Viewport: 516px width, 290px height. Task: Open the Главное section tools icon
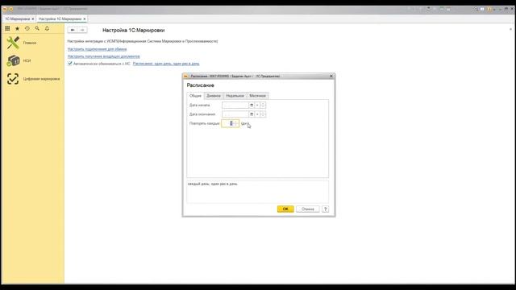point(13,43)
